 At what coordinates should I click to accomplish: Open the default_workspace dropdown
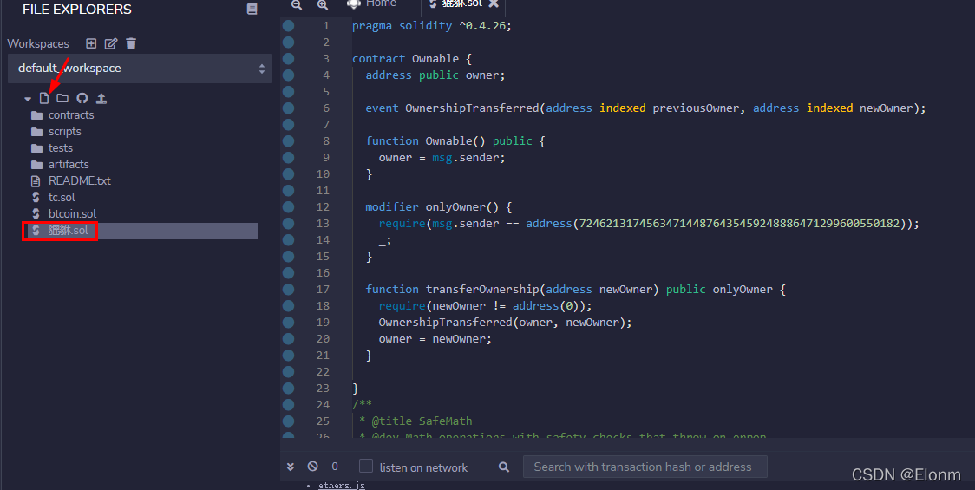(x=140, y=69)
